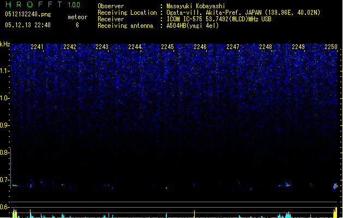The image size is (343, 218).
Task: Click the Receiving Location text line
Action: pos(209,13)
